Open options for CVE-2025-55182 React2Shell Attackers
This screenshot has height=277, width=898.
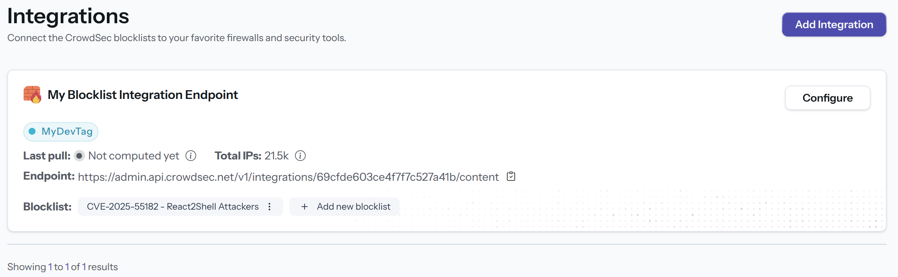269,207
